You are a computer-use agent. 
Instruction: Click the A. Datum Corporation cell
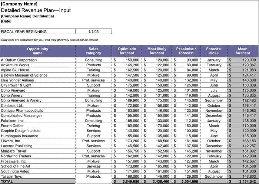(19, 60)
